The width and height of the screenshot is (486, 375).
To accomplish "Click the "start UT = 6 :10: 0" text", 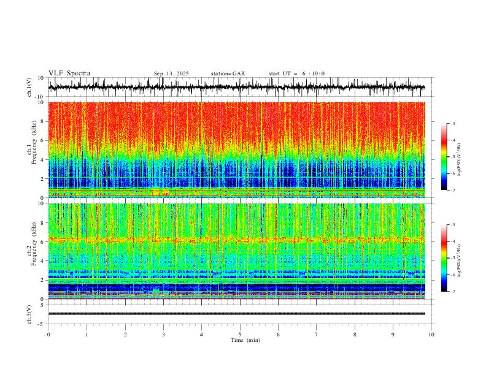I will coord(296,74).
